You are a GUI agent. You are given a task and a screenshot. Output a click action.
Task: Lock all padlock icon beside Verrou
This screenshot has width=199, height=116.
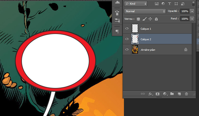point(156,19)
